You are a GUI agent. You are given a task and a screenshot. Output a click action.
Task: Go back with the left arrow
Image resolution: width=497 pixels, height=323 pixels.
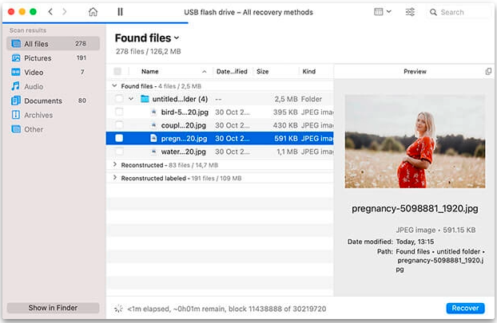pyautogui.click(x=50, y=12)
